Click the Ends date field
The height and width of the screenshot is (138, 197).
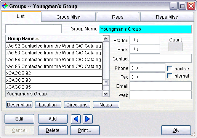tap(145, 49)
